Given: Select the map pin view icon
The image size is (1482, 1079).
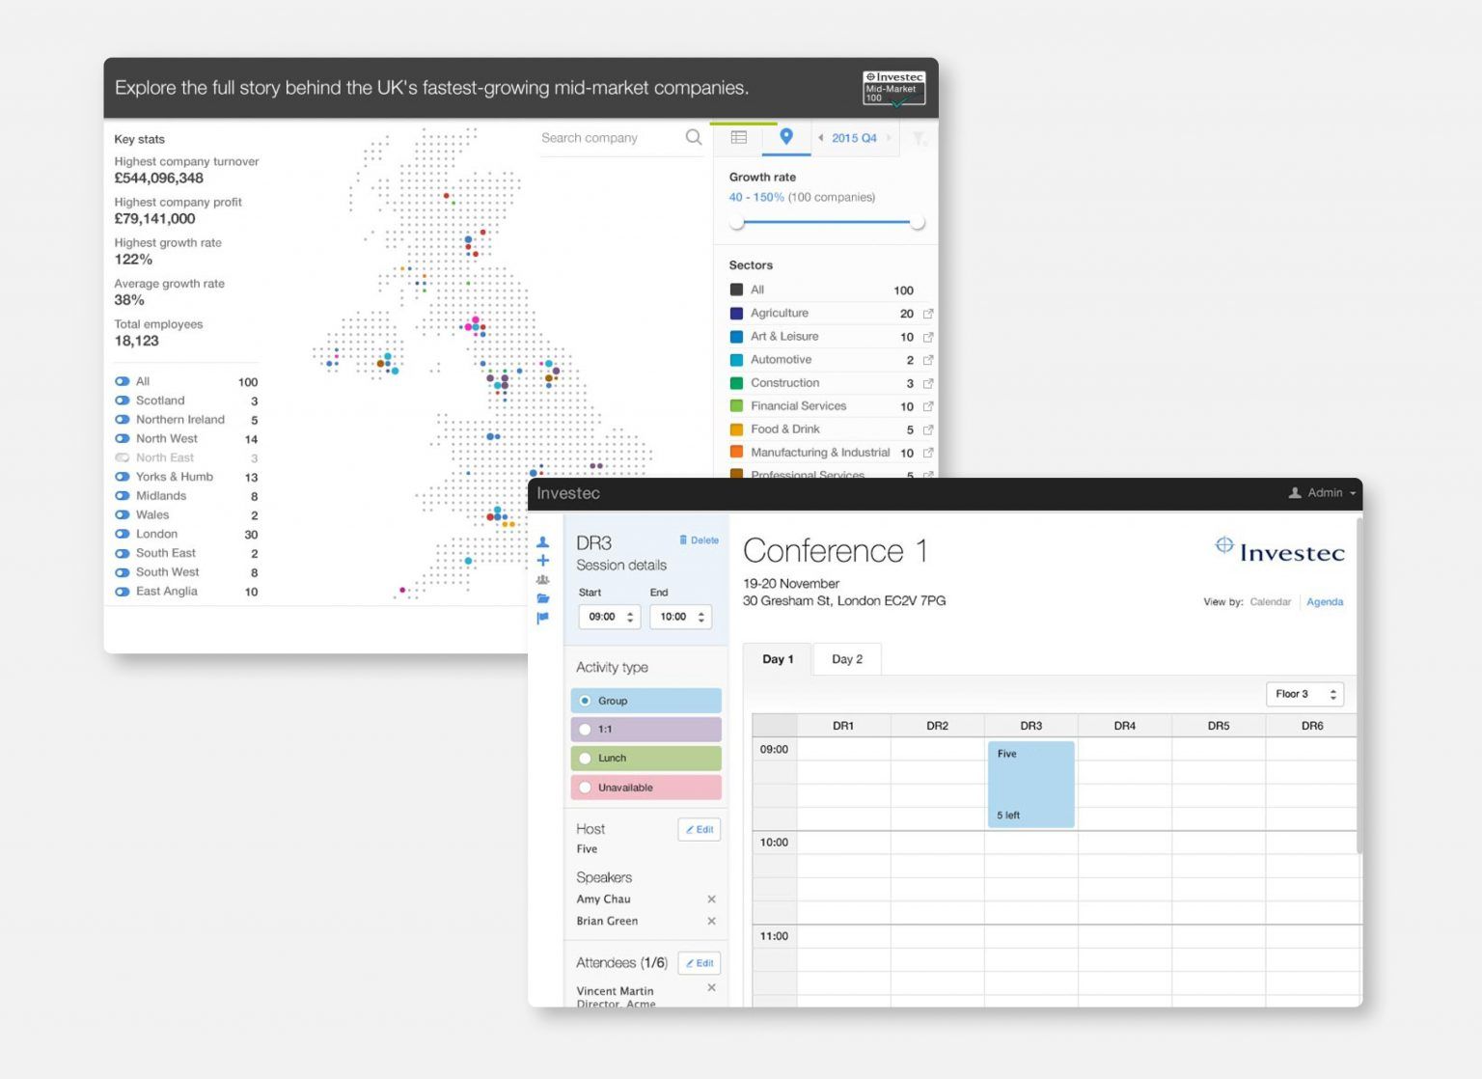Looking at the screenshot, I should (786, 136).
